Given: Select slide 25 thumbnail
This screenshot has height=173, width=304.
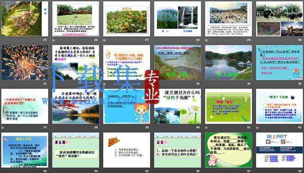Looking at the screenshot, I should (24, 19).
